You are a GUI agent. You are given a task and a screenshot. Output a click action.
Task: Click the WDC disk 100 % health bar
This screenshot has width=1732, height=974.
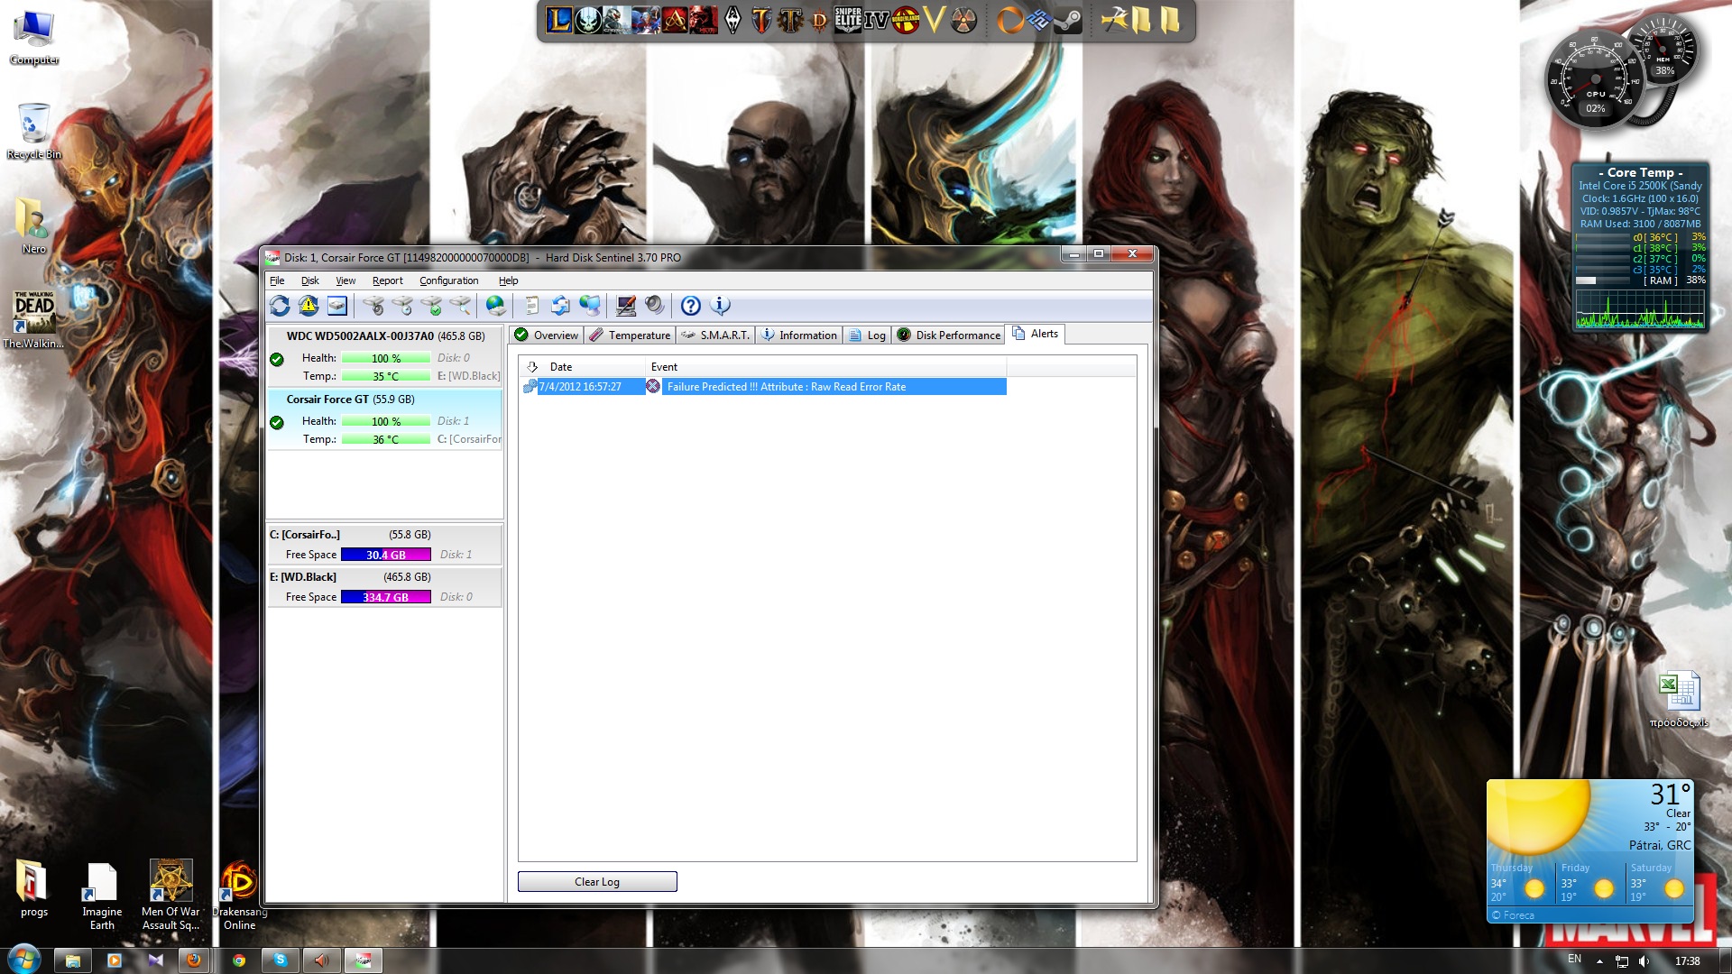coord(386,358)
